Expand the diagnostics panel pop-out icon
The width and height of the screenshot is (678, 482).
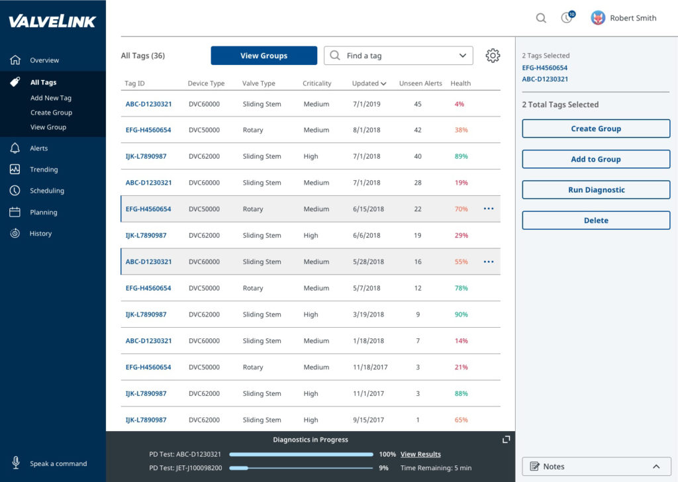pyautogui.click(x=507, y=440)
